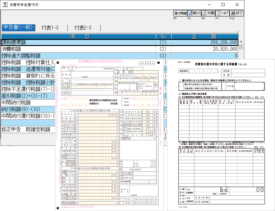
Task: Select the 控除税額 控除対象仕入 row
Action: click(x=28, y=62)
